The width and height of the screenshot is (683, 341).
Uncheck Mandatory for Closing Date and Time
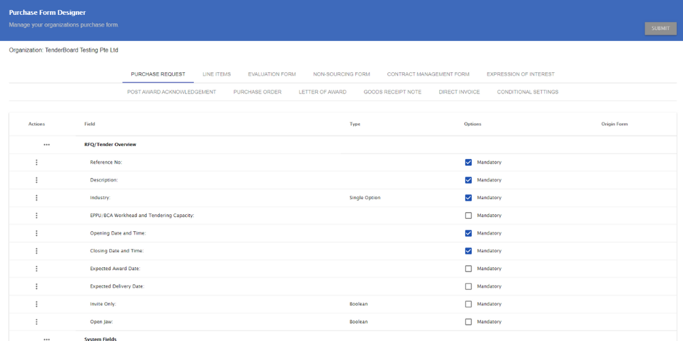469,251
